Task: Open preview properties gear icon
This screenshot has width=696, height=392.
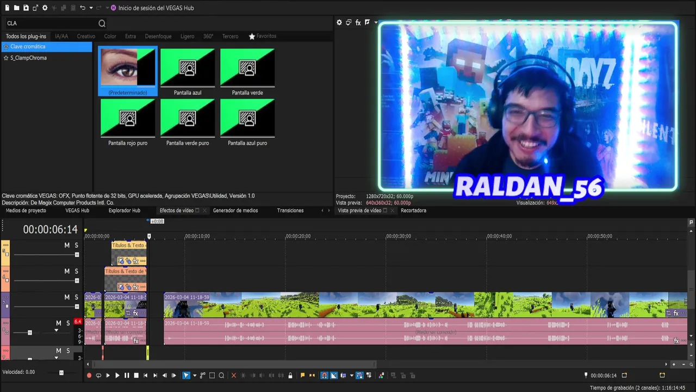Action: point(339,23)
